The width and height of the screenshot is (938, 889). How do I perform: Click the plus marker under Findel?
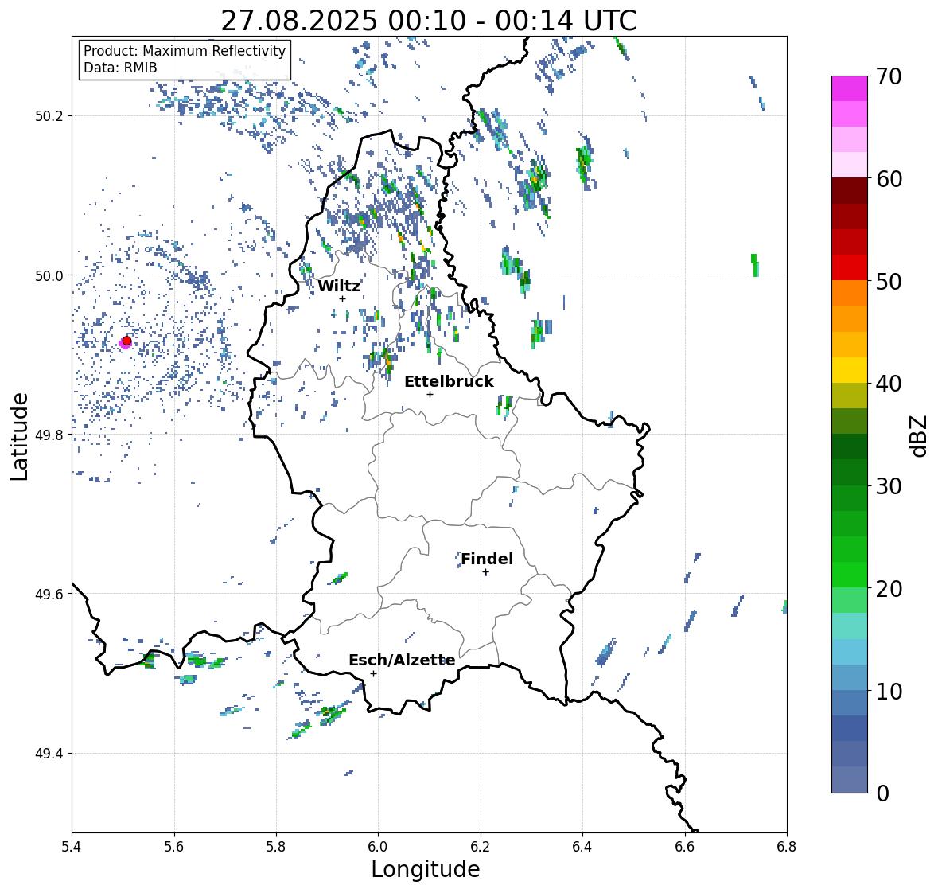(x=486, y=572)
